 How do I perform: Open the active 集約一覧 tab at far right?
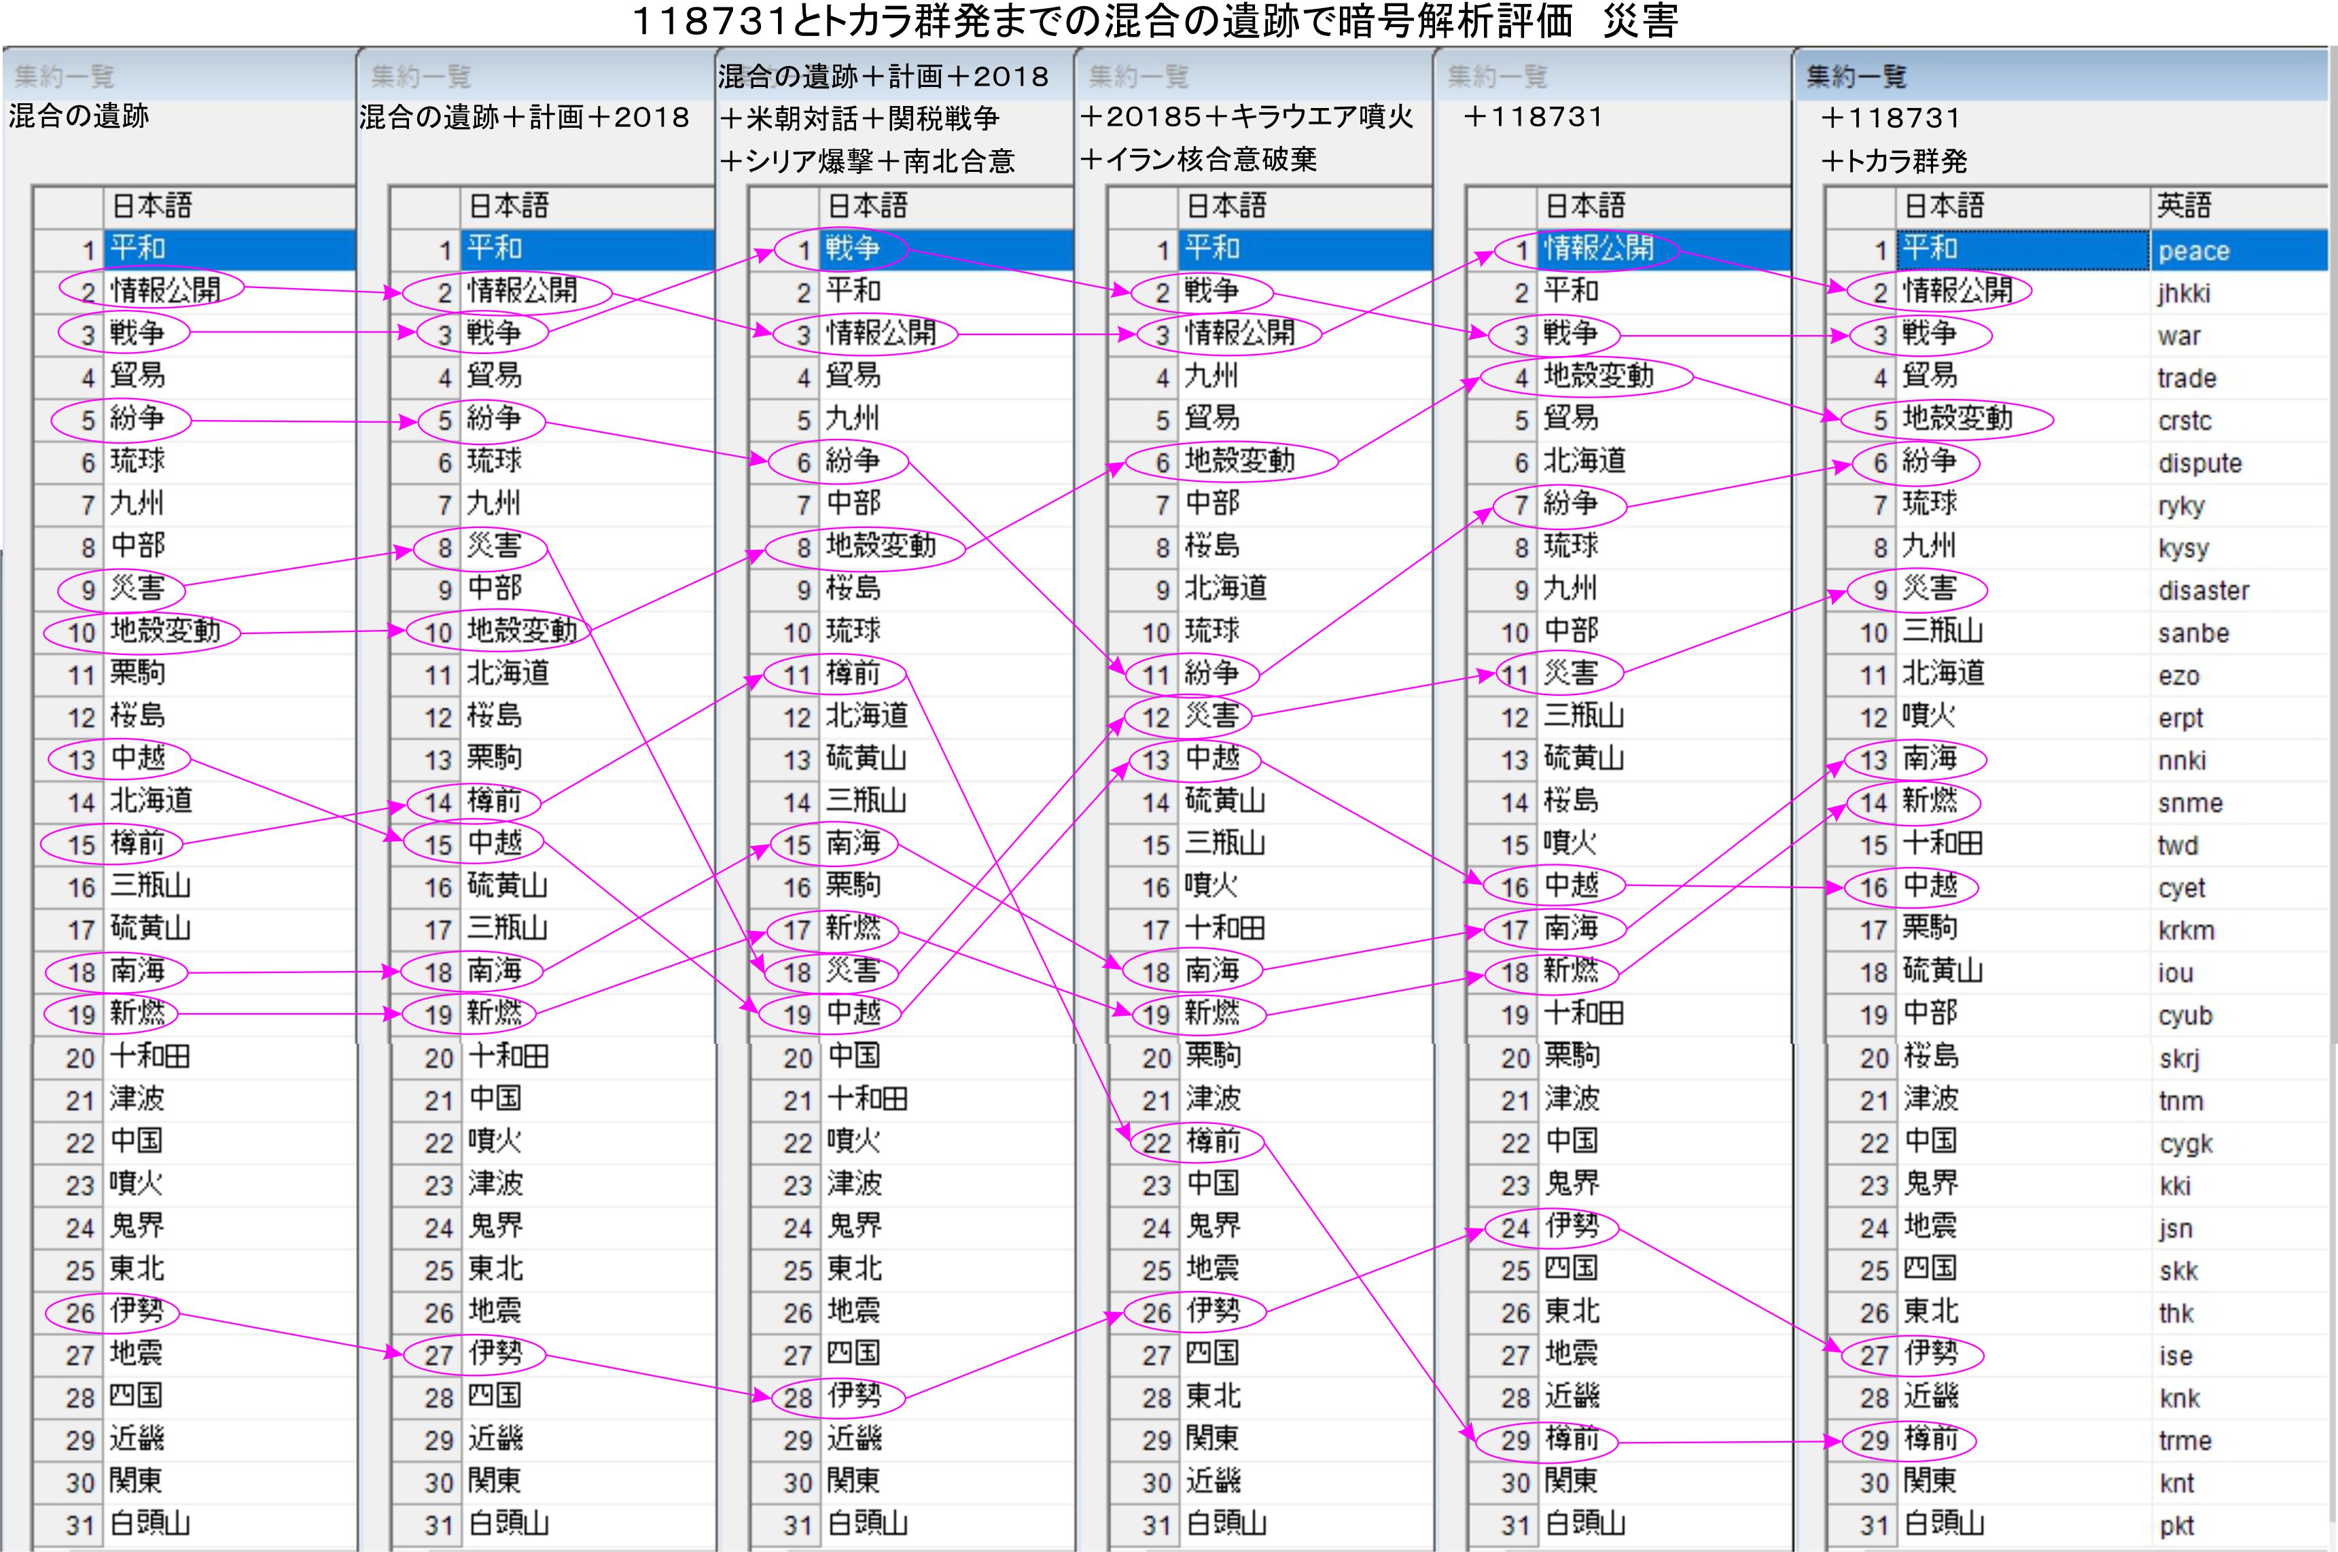[x=1855, y=76]
